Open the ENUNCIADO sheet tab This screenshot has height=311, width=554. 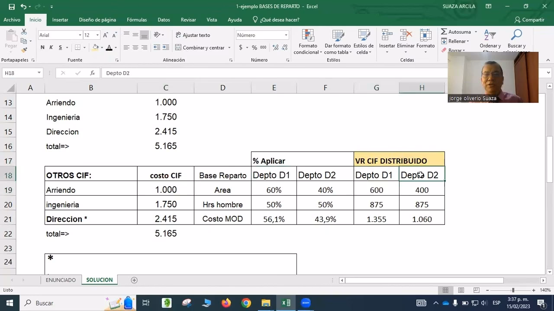61,280
